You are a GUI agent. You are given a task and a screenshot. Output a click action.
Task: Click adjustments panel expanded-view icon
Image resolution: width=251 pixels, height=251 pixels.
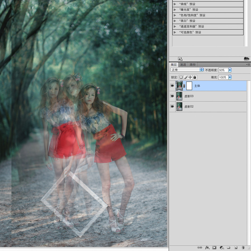pyautogui.click(x=180, y=59)
